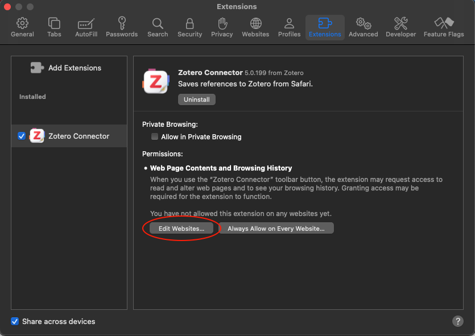Open the Feature Flags pane
Image resolution: width=475 pixels, height=336 pixels.
tap(444, 27)
